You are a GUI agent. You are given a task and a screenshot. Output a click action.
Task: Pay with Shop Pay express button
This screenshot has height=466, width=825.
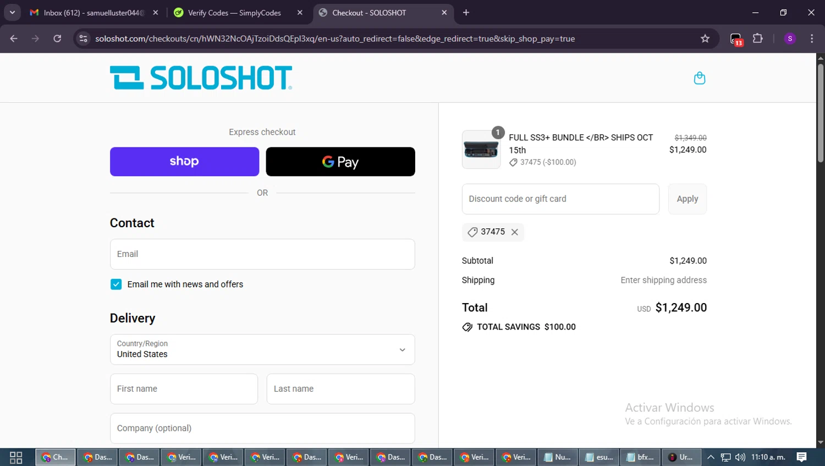(x=184, y=161)
